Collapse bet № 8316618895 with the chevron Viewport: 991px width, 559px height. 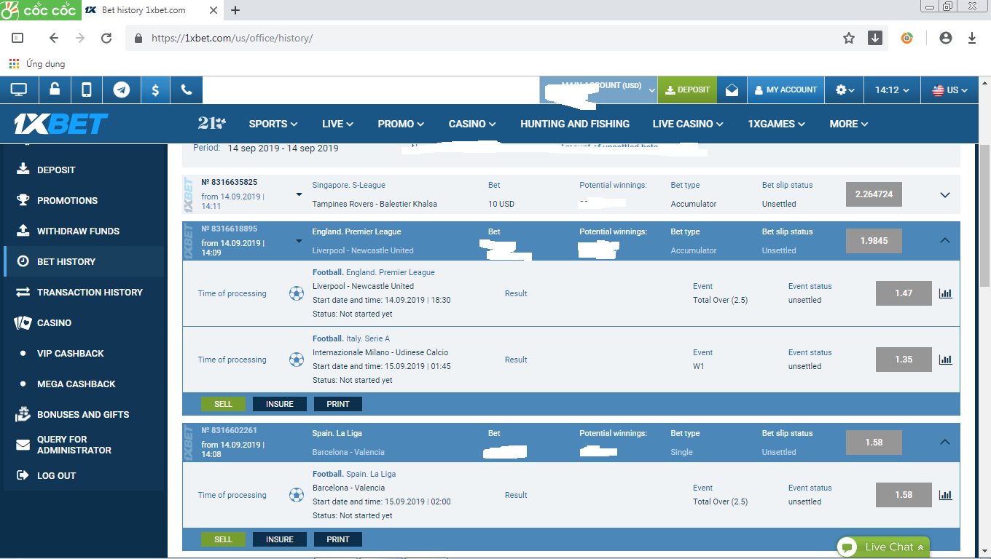(945, 240)
